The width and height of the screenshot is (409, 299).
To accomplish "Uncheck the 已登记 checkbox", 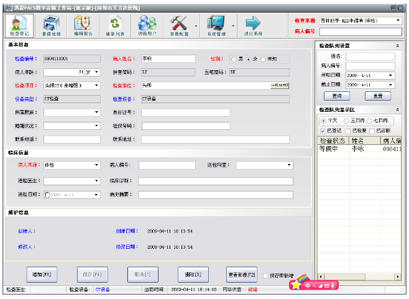I will pos(323,131).
